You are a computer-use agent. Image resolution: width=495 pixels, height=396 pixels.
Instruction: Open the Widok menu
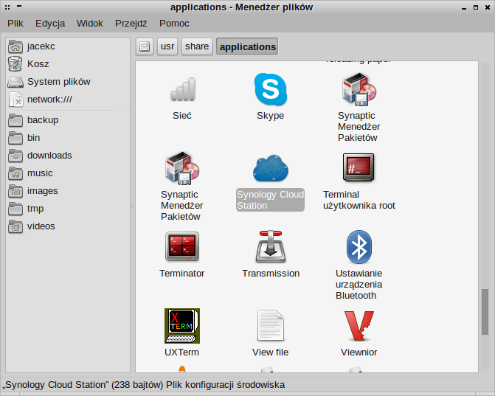[90, 23]
